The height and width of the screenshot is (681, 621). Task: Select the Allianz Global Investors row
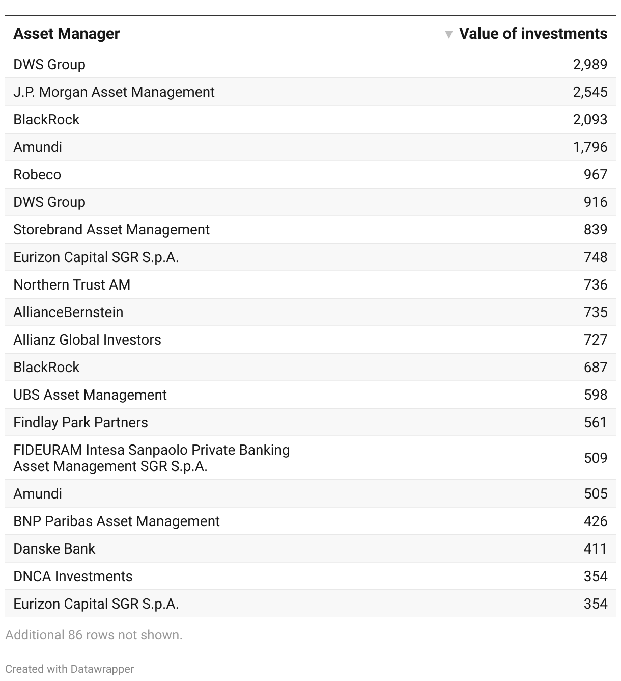(x=310, y=340)
